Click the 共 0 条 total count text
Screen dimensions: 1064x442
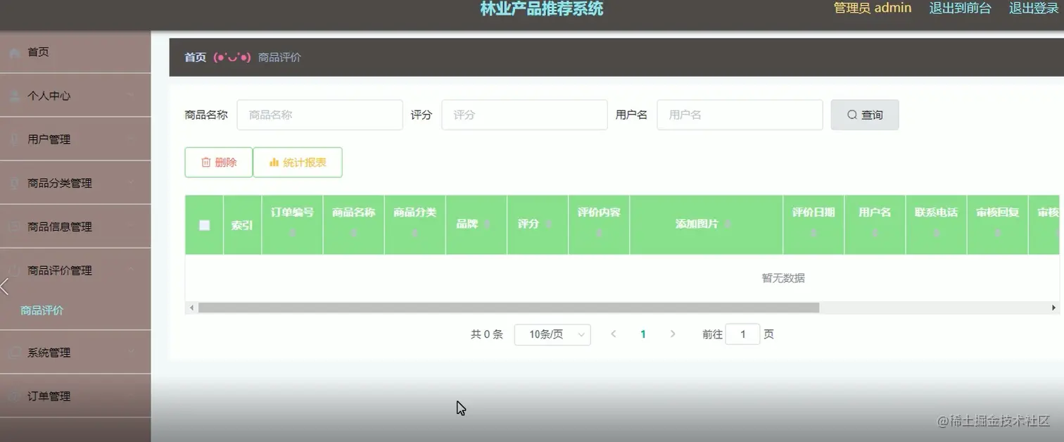(487, 335)
